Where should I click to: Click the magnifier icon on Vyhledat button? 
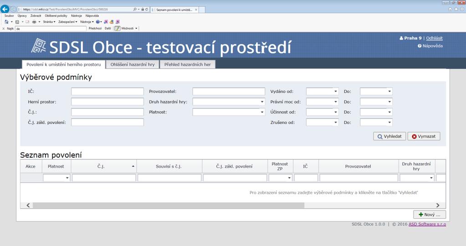[x=380, y=137]
